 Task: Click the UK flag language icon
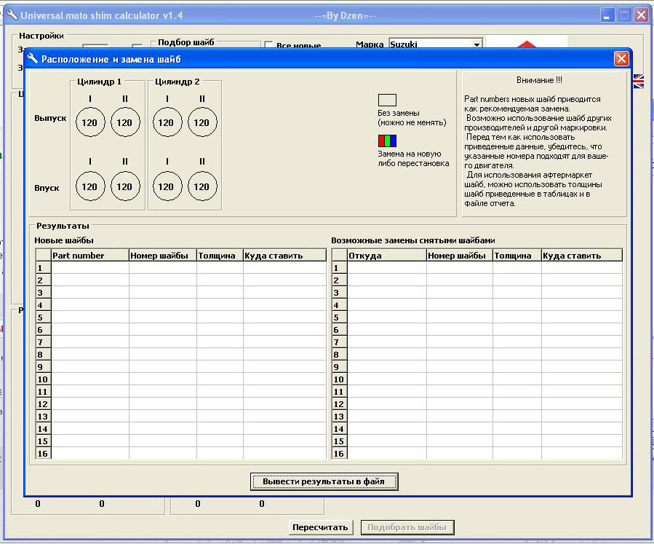click(639, 82)
